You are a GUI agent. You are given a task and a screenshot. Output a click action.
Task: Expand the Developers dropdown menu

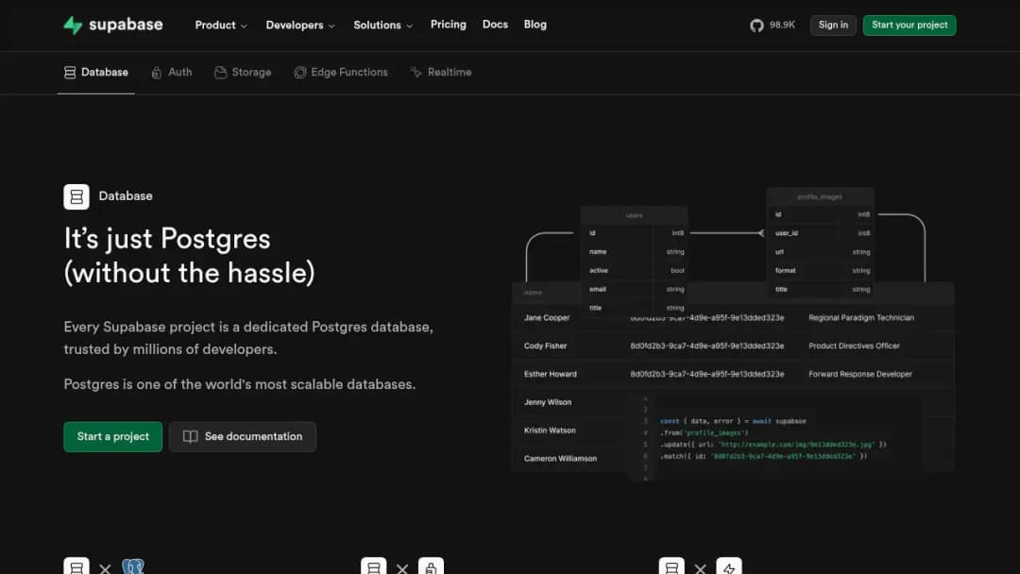click(300, 25)
